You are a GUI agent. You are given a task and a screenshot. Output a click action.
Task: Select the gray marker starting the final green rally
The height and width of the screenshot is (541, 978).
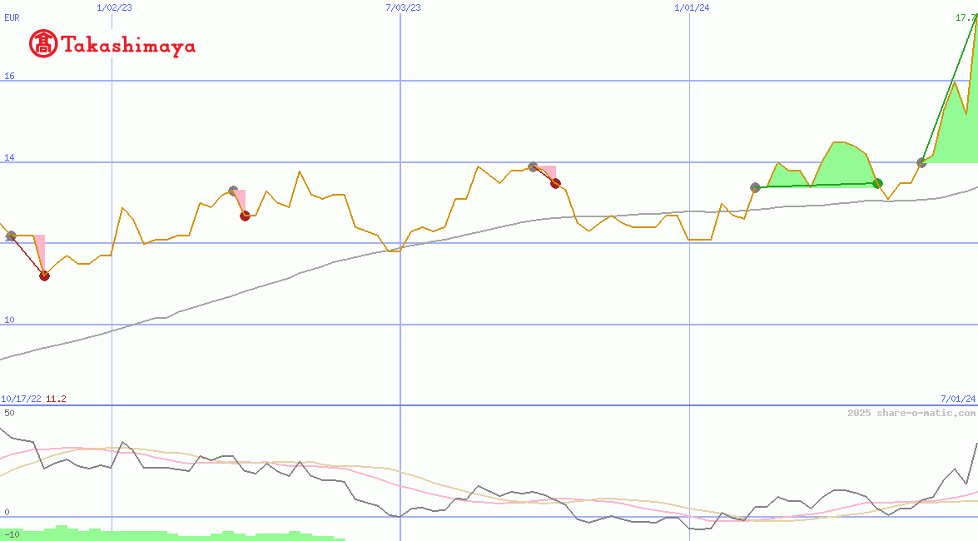click(x=921, y=162)
